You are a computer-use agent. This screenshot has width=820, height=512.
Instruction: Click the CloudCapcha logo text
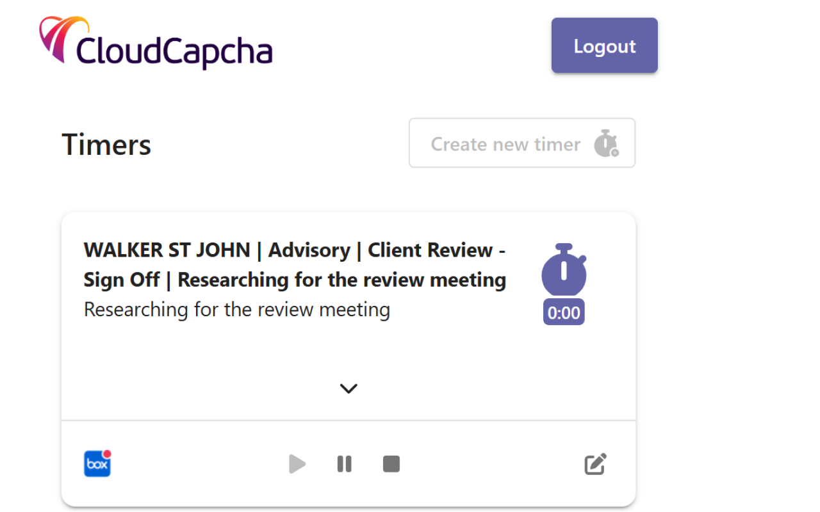tap(174, 51)
